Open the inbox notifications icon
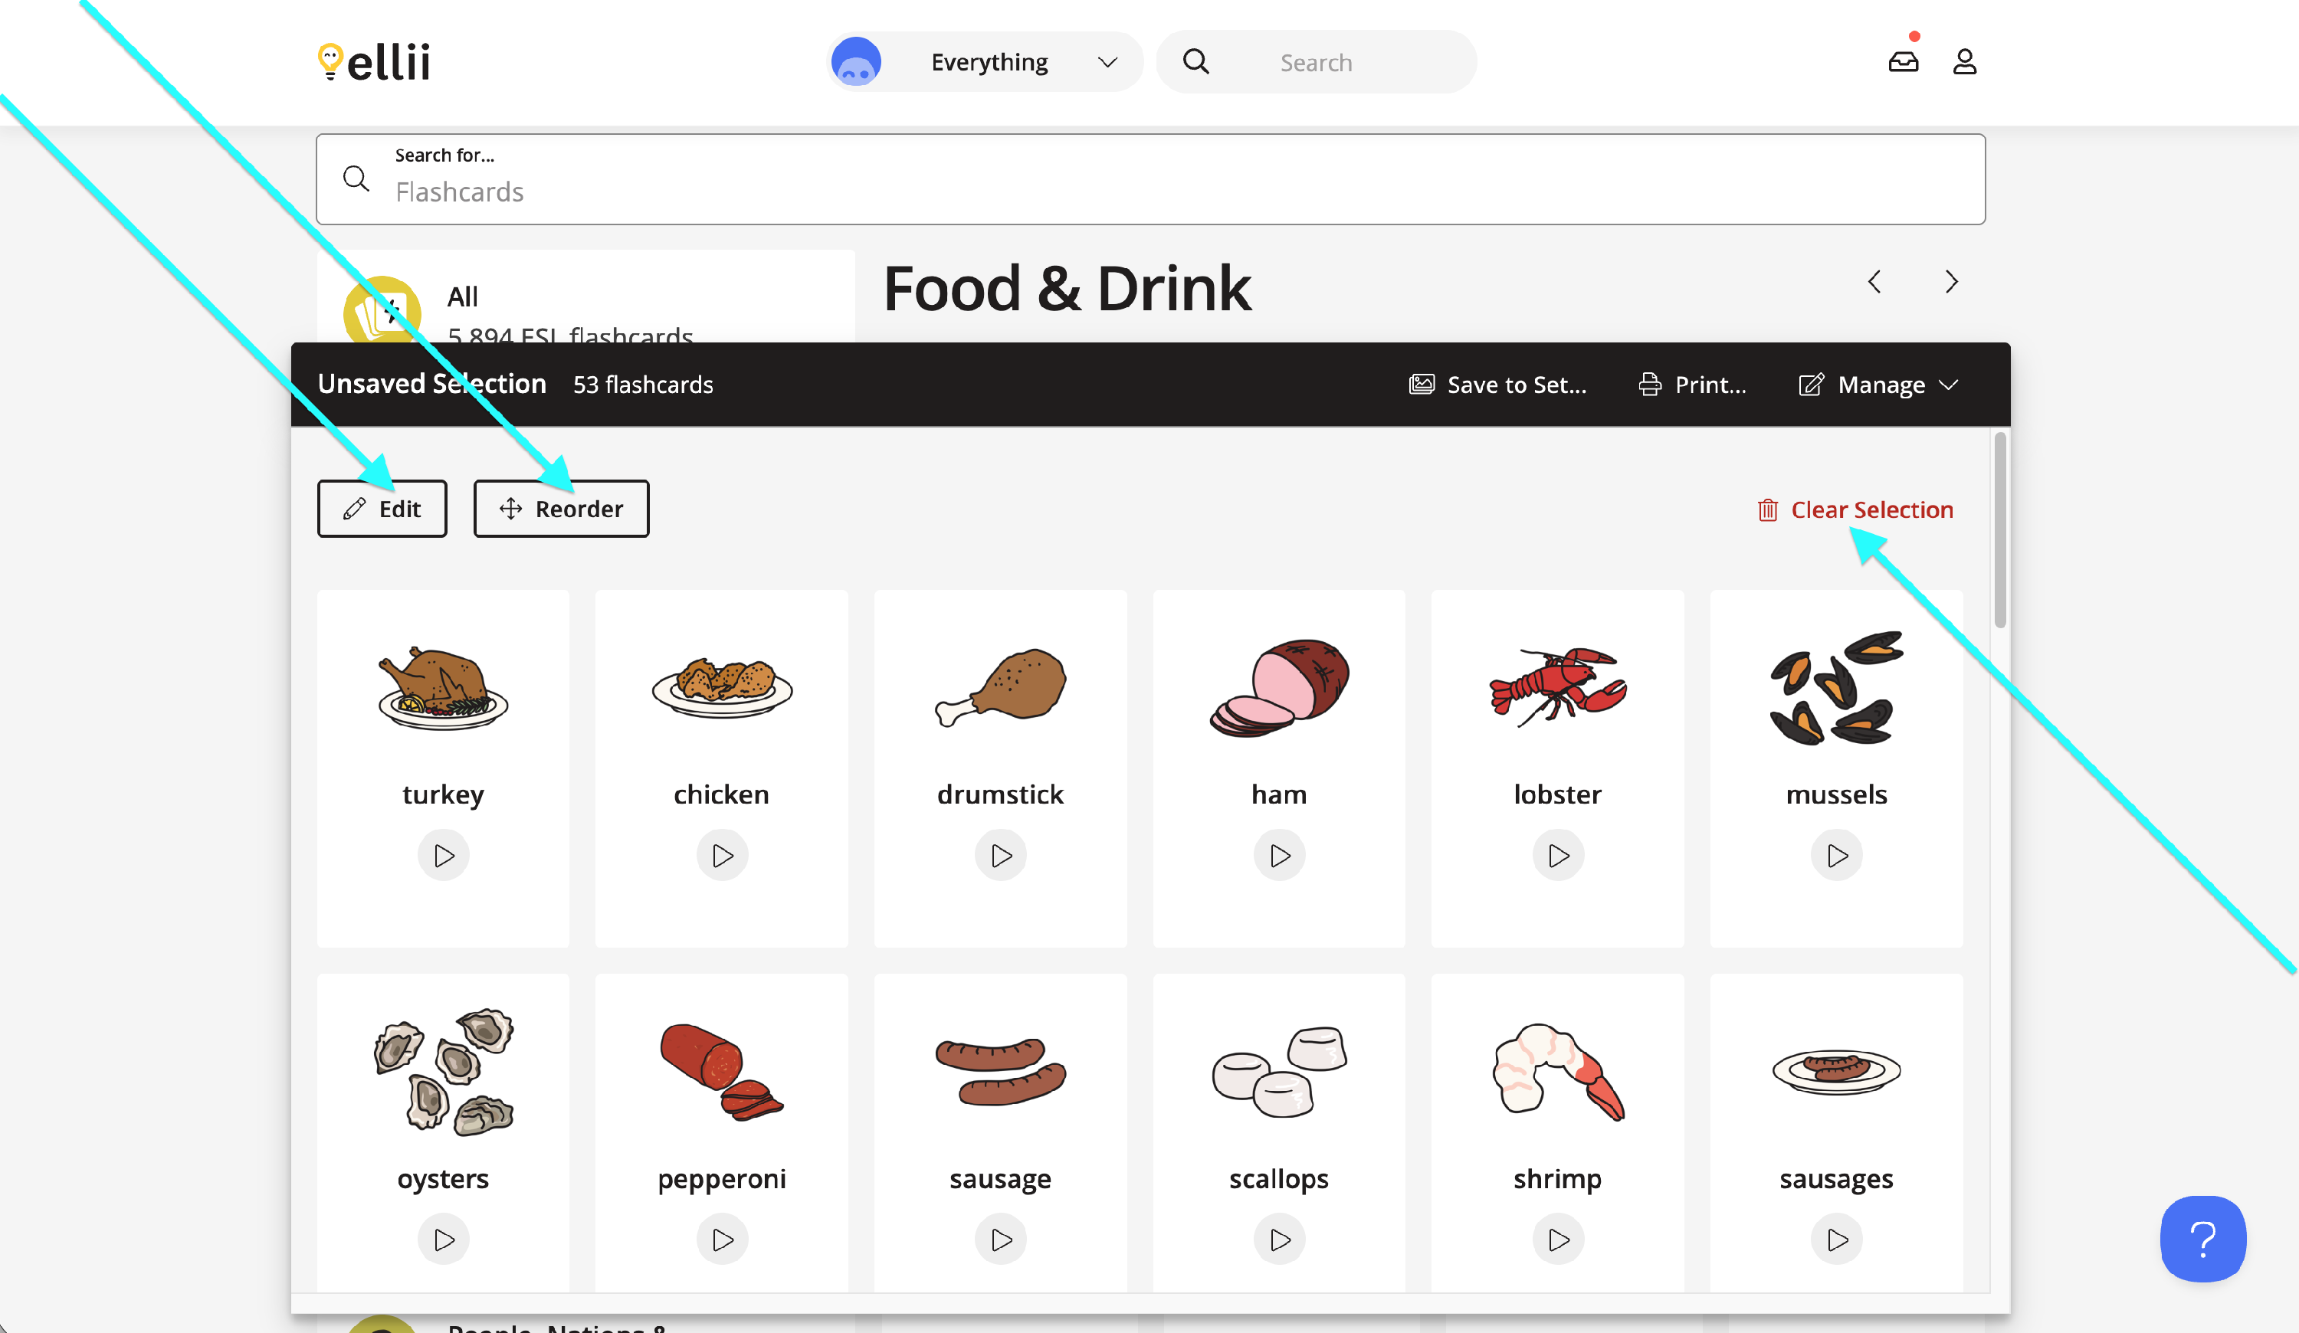2299x1333 pixels. (x=1903, y=62)
